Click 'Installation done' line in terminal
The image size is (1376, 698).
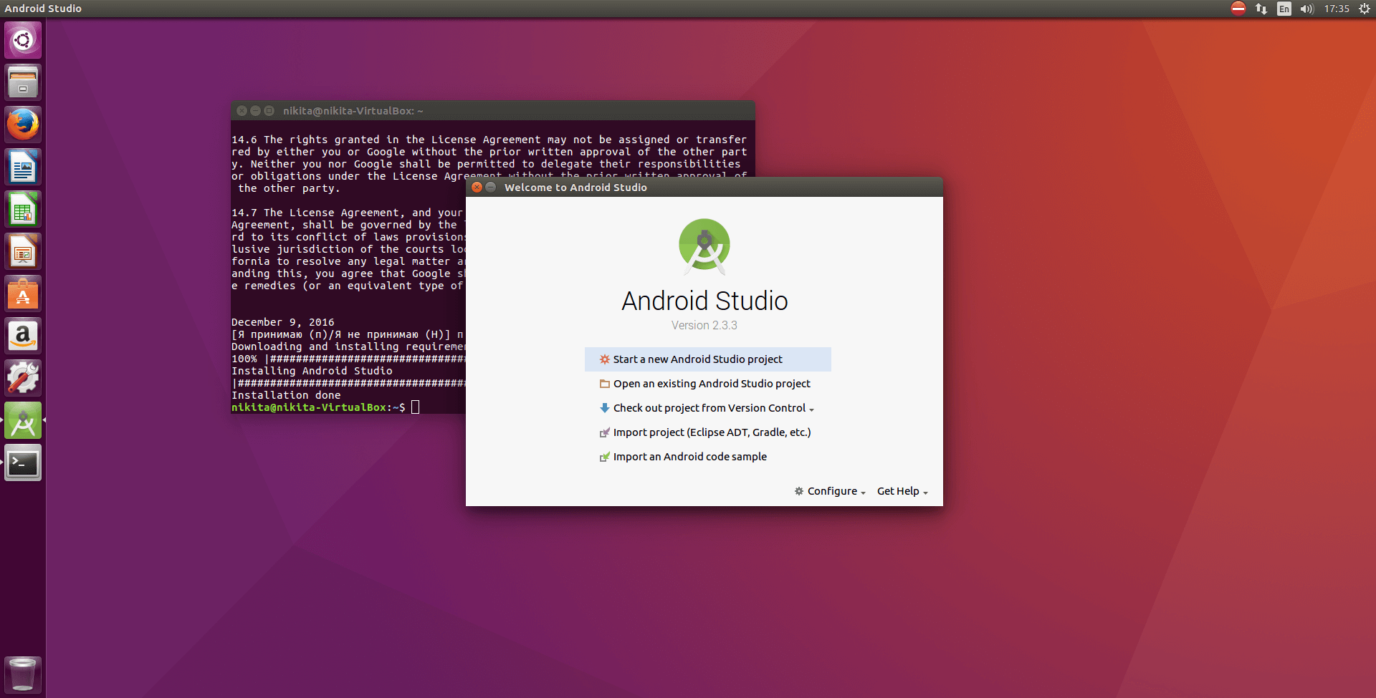tap(286, 395)
